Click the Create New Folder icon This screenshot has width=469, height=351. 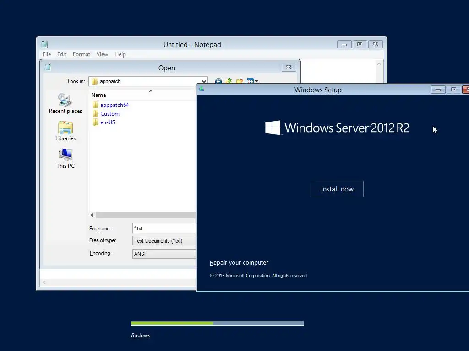click(240, 81)
